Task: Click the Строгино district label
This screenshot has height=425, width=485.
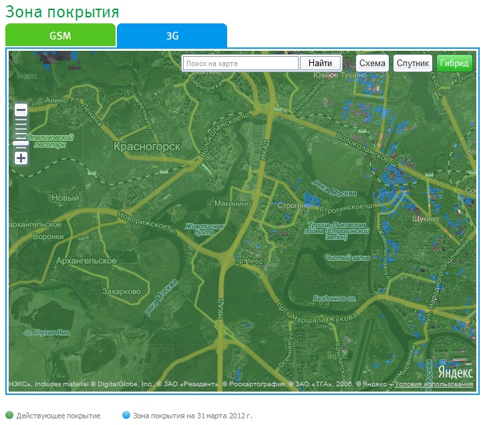Action: tap(291, 205)
